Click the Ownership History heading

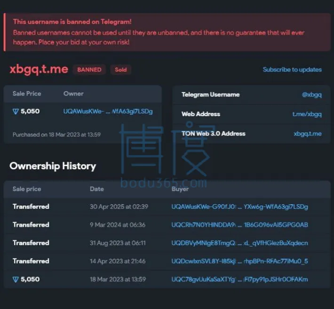53,166
